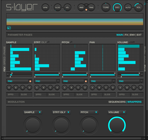The height and width of the screenshot is (140, 148).
Task: Open STRT column RND mode selector
Action: pyautogui.click(x=45, y=81)
